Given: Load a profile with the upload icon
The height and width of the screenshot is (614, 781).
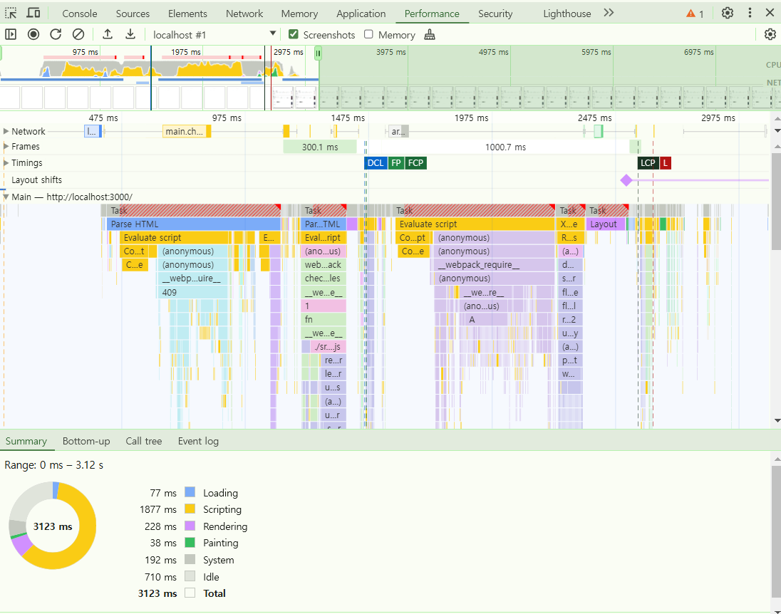Looking at the screenshot, I should (x=107, y=34).
